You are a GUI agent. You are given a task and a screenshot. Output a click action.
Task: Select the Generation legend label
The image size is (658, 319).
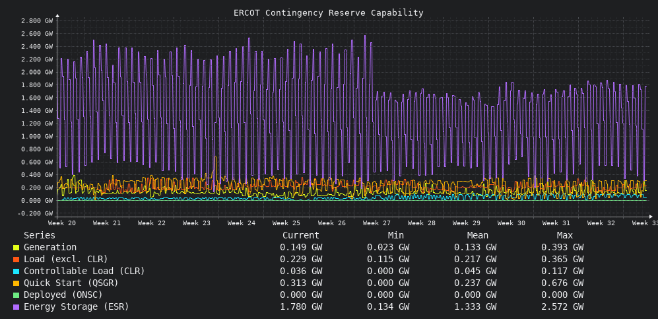[50, 247]
